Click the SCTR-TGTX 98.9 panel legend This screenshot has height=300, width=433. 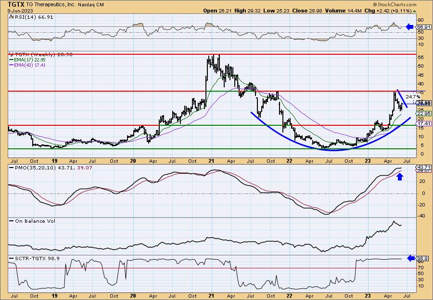point(34,258)
